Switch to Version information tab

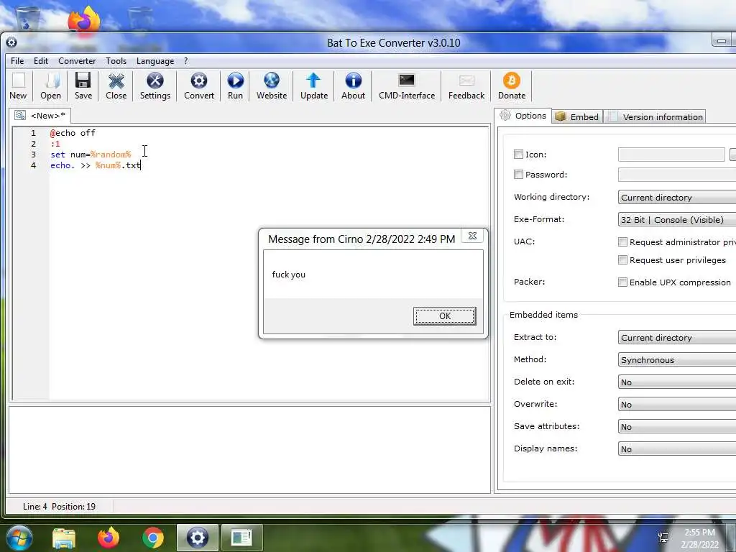point(655,116)
